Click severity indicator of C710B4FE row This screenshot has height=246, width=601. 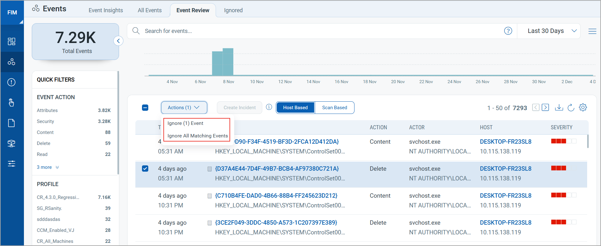click(x=564, y=195)
